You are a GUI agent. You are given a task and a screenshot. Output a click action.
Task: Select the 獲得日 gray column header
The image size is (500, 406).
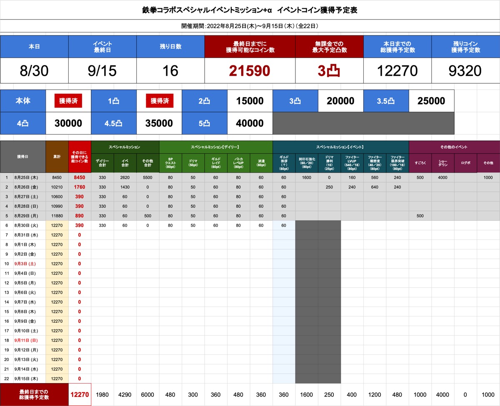23,157
